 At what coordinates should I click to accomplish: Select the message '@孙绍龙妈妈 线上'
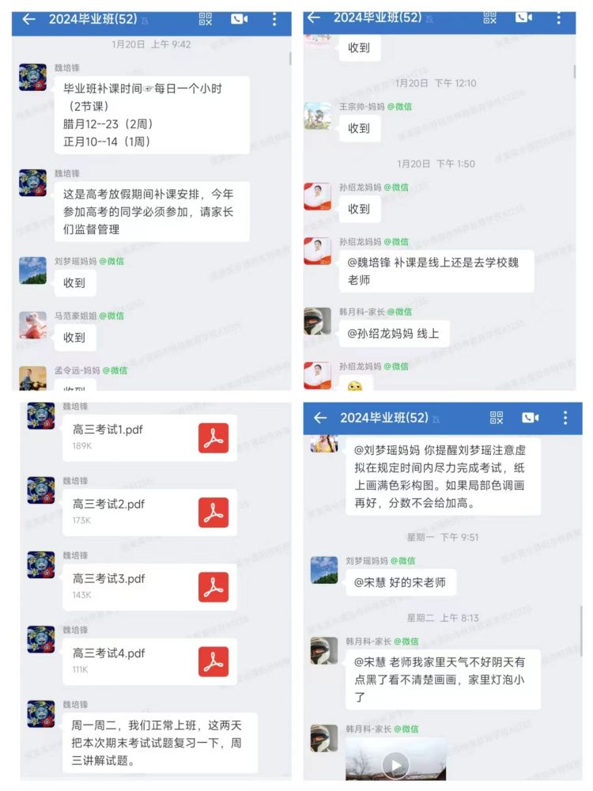coord(395,334)
